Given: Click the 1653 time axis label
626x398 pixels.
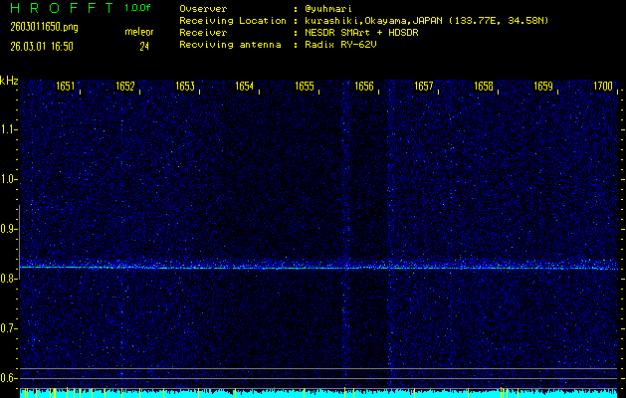Looking at the screenshot, I should (185, 86).
